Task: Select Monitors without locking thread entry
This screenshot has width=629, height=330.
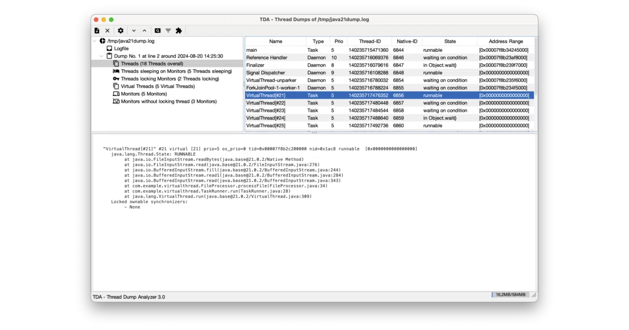Action: coord(169,102)
